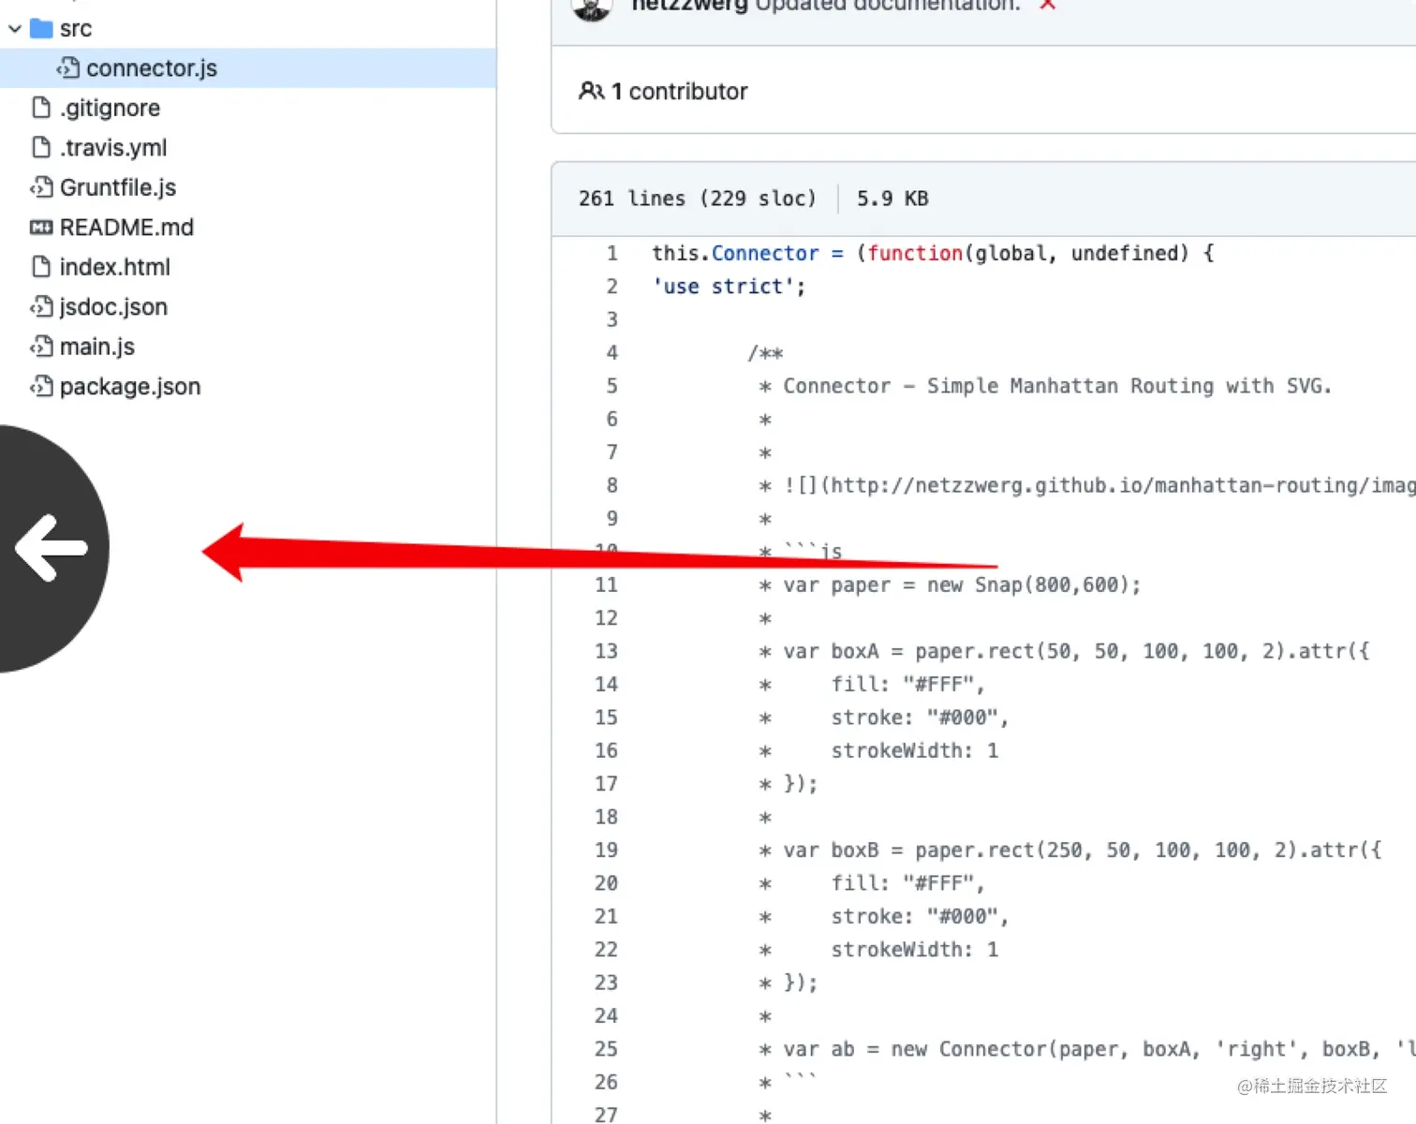The image size is (1416, 1124).
Task: Click the contributors people icon
Action: (x=592, y=91)
